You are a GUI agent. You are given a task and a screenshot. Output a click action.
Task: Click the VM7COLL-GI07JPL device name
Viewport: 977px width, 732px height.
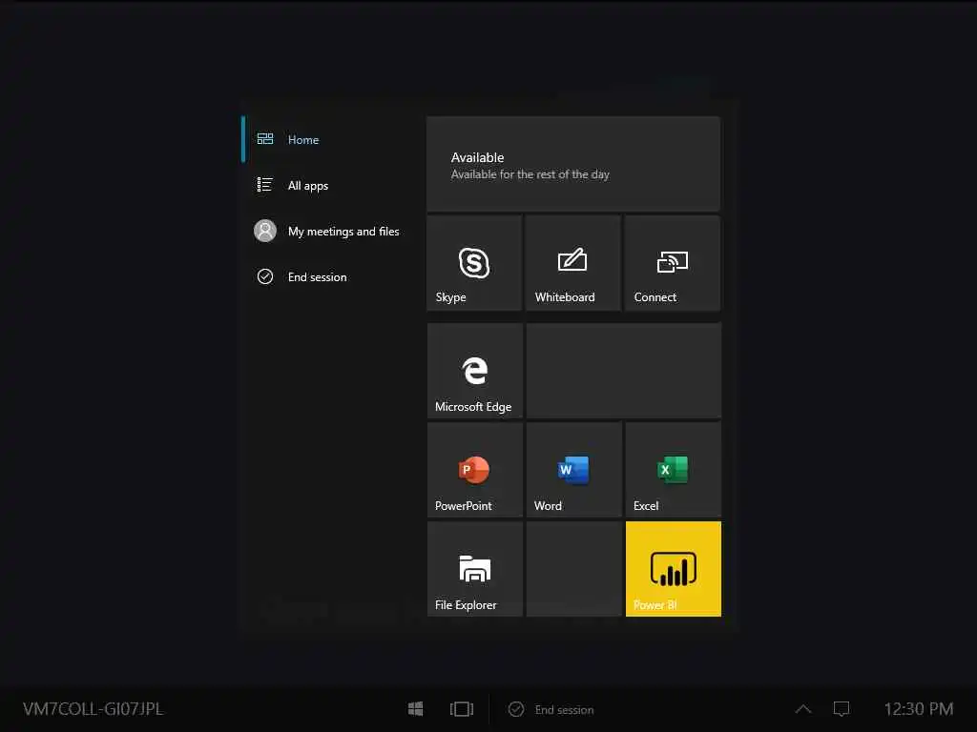pos(93,709)
